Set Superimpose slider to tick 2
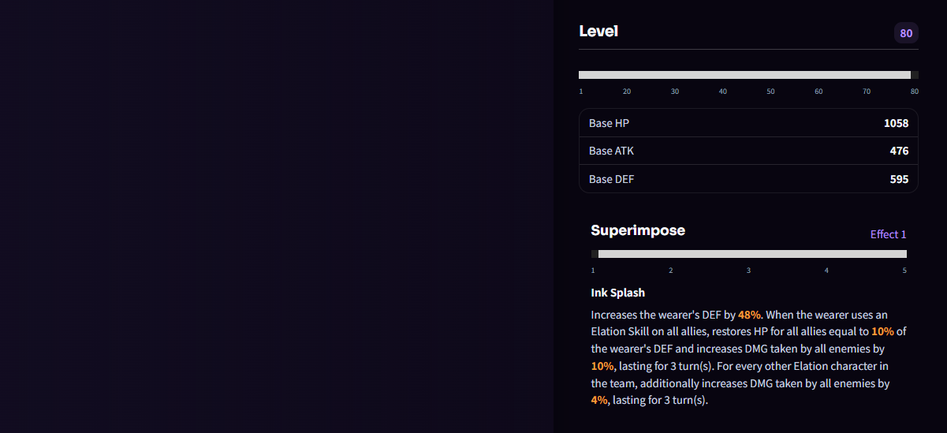 (x=671, y=254)
